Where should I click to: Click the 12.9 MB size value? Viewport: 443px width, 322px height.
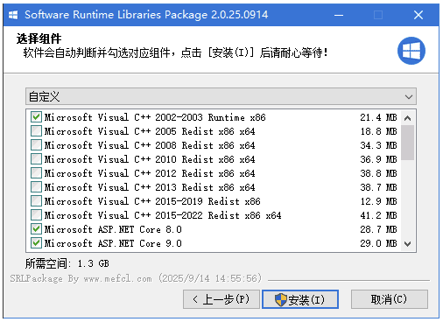pos(378,201)
